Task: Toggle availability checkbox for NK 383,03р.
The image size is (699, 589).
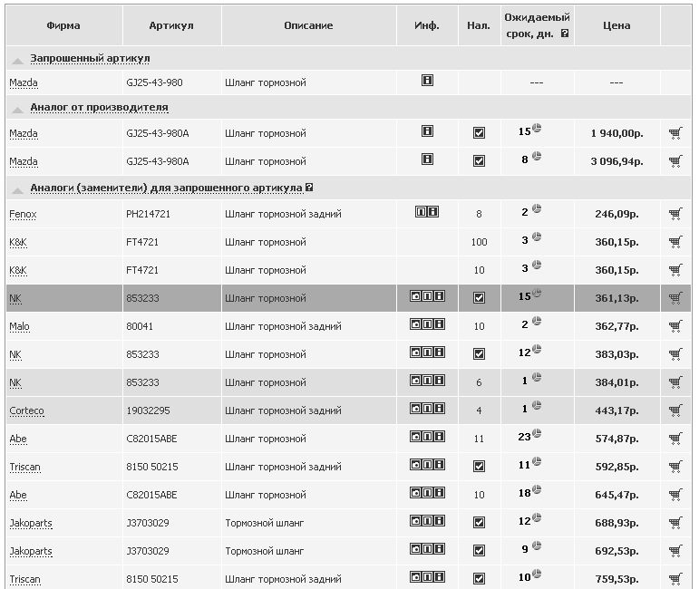Action: coord(480,353)
